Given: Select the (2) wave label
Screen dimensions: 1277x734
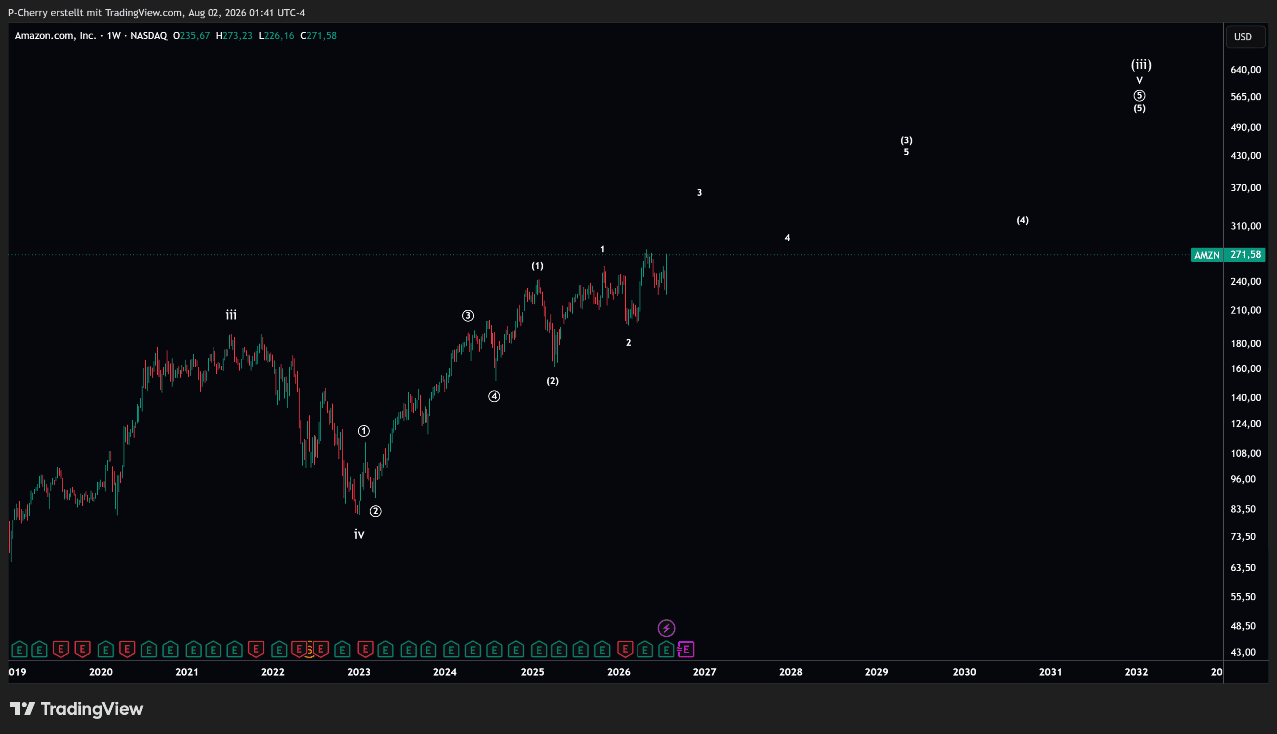Looking at the screenshot, I should (553, 381).
